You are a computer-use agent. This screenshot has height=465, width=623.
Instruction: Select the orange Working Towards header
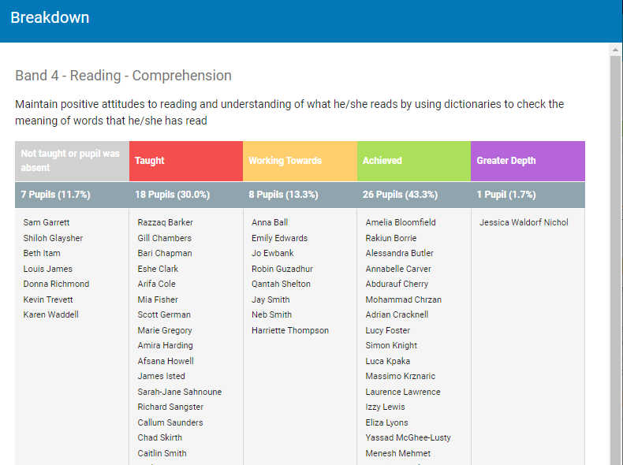point(300,161)
